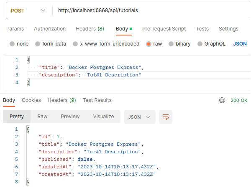Open the Pre-request Script tab
Screen dimensions: 251x188
pos(164,29)
